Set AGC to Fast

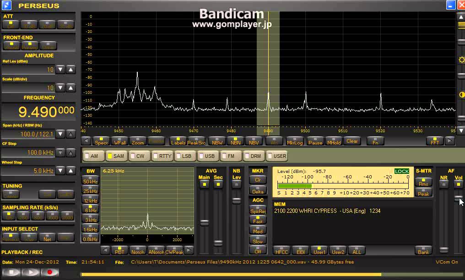pos(258,220)
